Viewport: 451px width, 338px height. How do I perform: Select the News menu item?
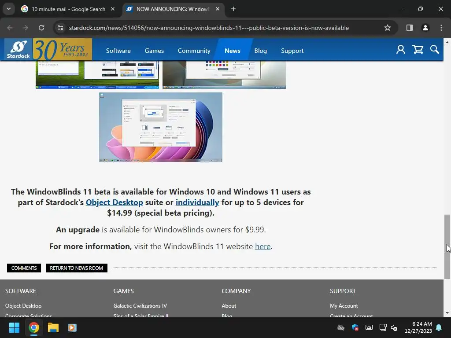(x=233, y=51)
